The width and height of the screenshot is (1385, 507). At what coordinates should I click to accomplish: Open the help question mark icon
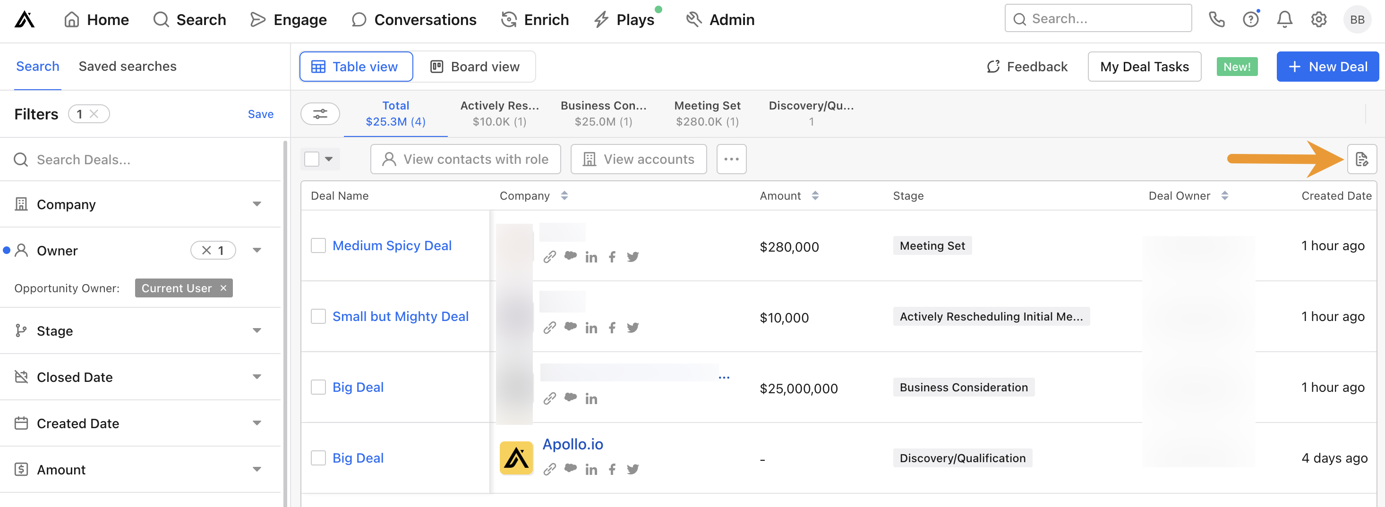tap(1250, 20)
